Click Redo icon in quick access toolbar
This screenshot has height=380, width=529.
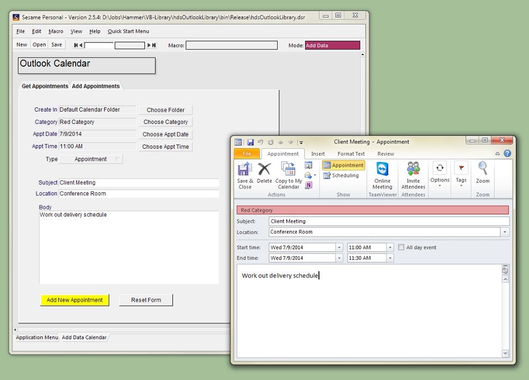(x=270, y=142)
